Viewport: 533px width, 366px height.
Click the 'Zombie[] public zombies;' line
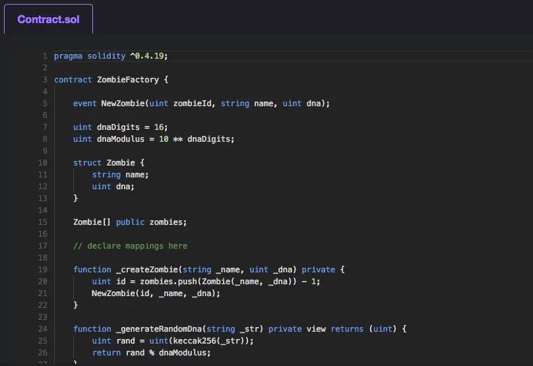130,222
